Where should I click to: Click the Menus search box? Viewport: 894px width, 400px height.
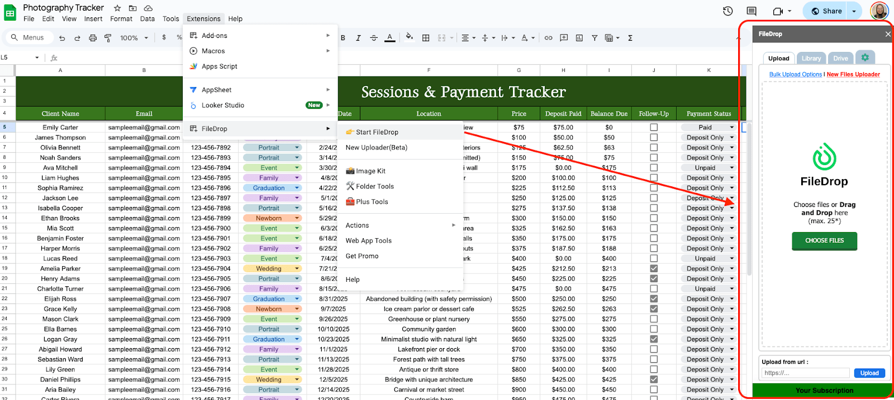click(x=30, y=37)
